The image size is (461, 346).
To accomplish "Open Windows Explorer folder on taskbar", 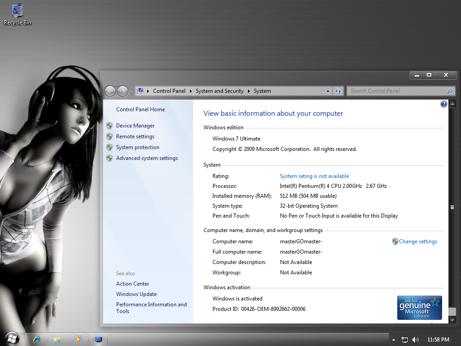I will point(57,340).
